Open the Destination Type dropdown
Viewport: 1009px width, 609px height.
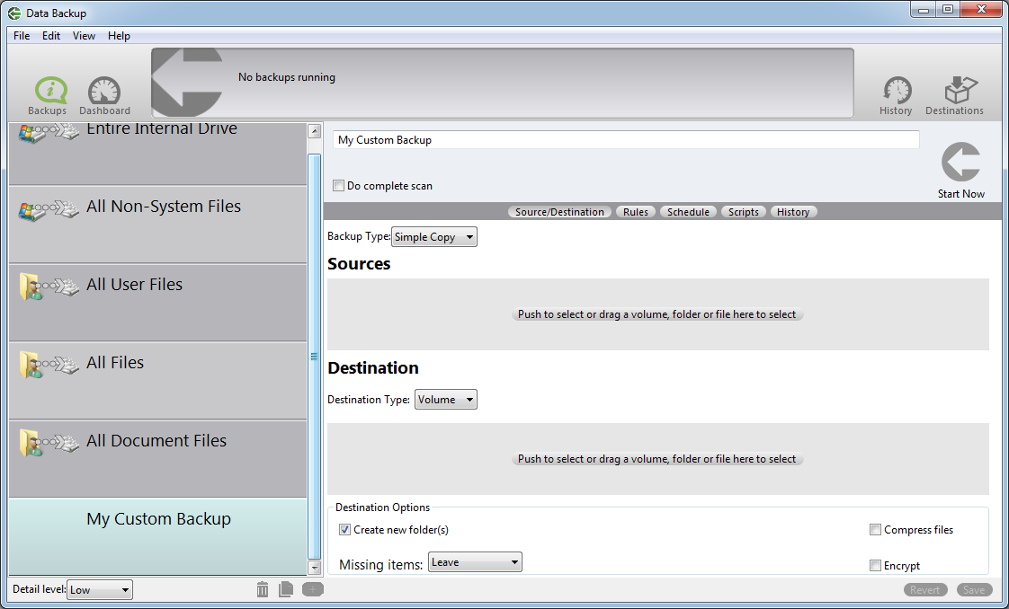(445, 399)
